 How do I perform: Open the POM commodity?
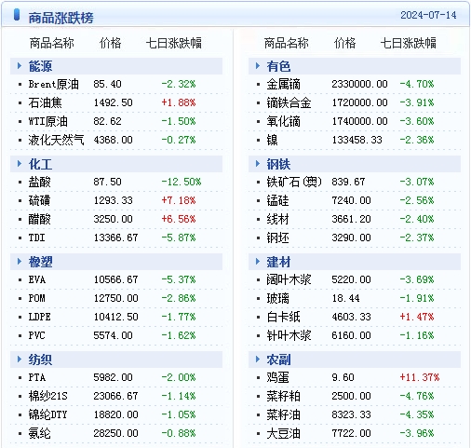[x=36, y=298]
